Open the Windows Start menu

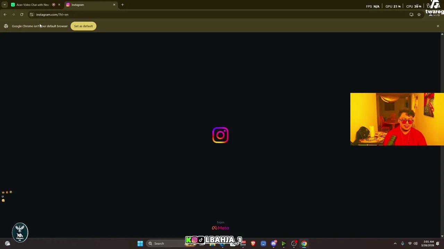pos(140,243)
